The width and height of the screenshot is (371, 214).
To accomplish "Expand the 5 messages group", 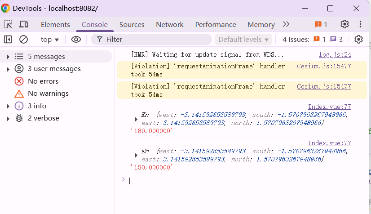I will coord(8,57).
